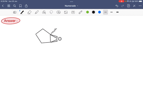Image resolution: width=143 pixels, height=107 pixels.
Task: Tap the Wi-Fi icon in status bar
Action: pyautogui.click(x=128, y=1)
